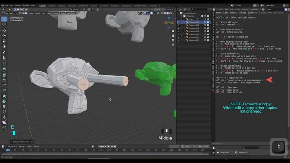Select the Rotate tool

4,35
